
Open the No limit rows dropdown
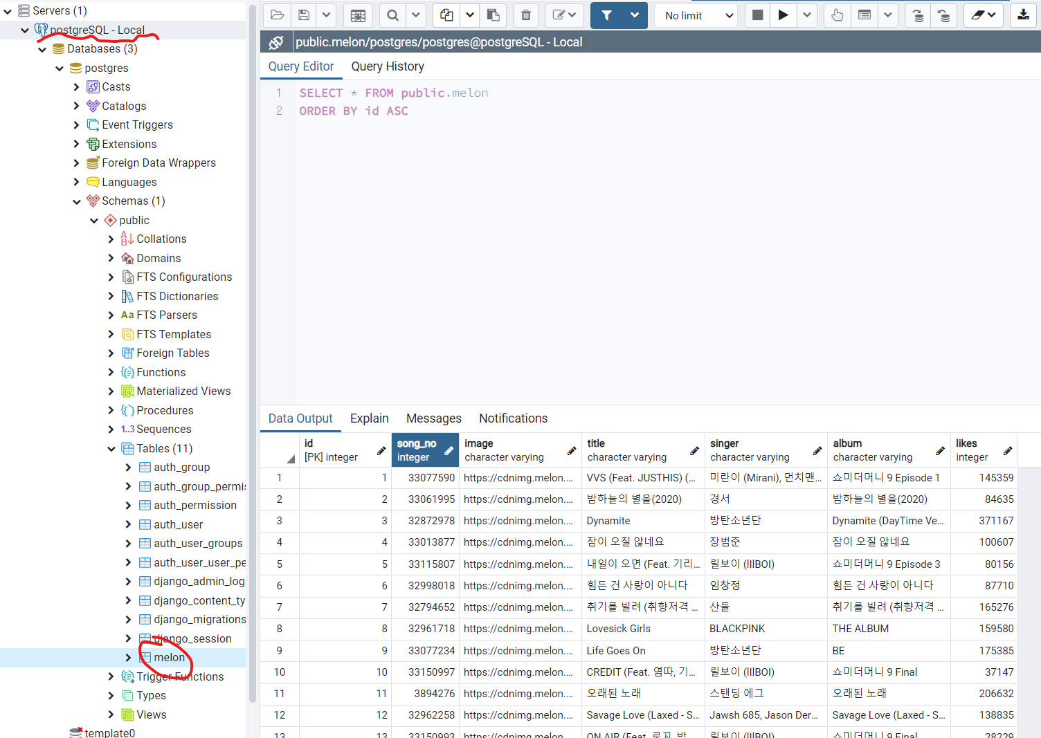click(697, 15)
